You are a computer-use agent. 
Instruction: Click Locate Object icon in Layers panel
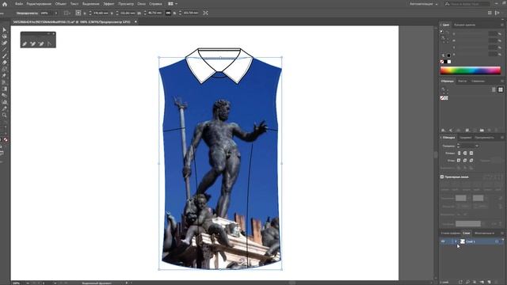468,282
